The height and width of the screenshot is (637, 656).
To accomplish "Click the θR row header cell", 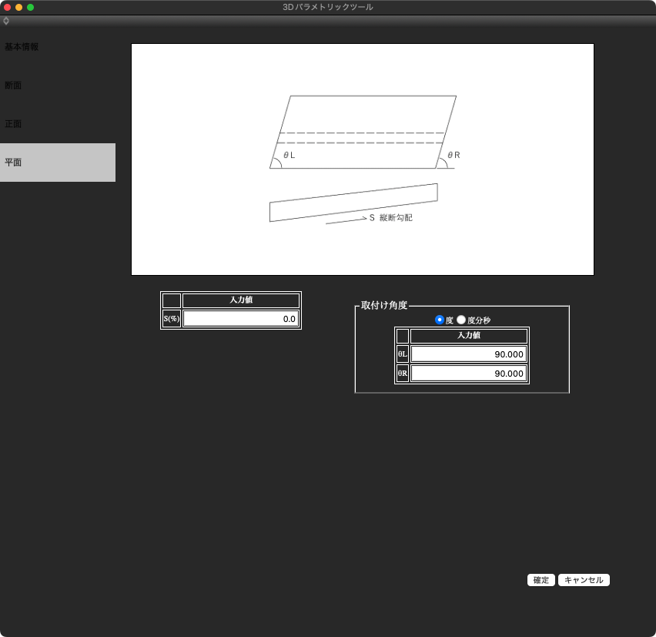I will [403, 374].
